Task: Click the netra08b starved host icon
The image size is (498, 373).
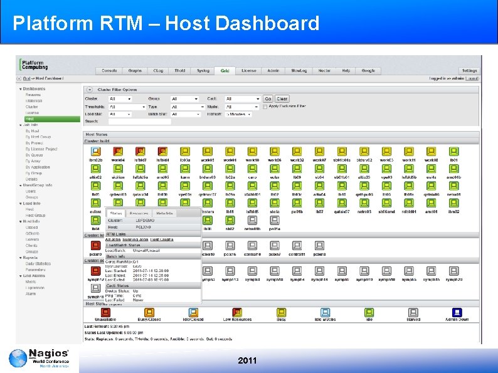Action: coord(252,220)
